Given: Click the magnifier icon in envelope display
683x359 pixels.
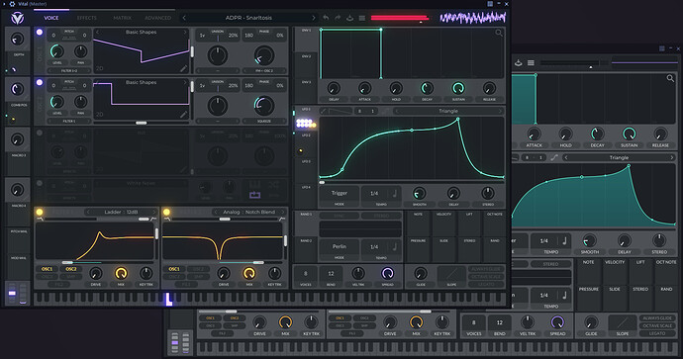Looking at the screenshot, I should point(499,33).
